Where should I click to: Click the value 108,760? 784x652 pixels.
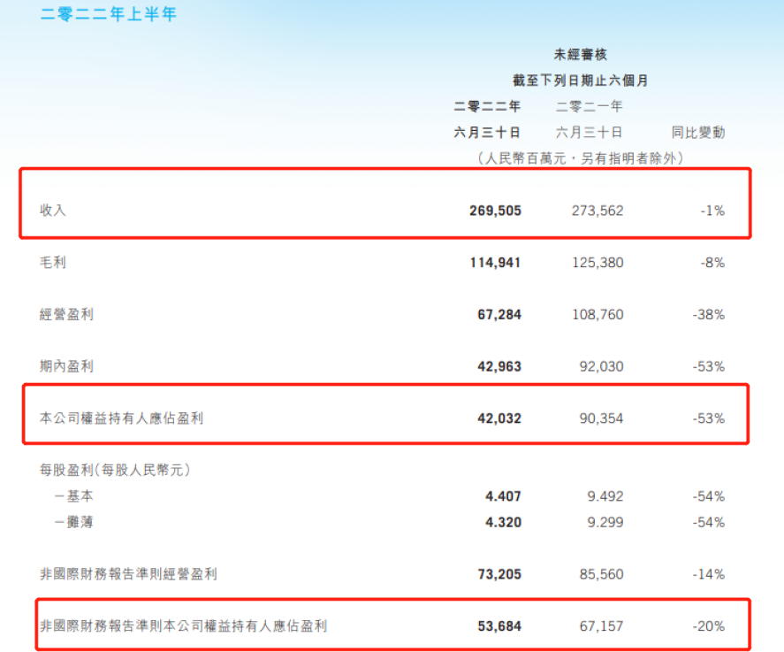click(x=598, y=315)
